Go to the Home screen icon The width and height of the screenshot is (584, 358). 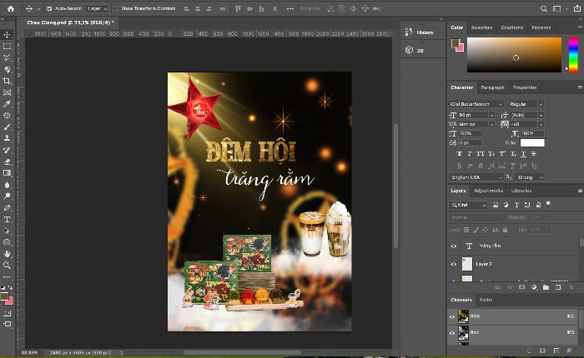tap(11, 8)
